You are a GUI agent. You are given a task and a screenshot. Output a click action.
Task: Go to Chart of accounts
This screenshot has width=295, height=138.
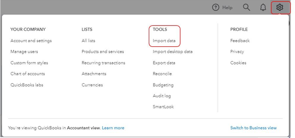(28, 74)
